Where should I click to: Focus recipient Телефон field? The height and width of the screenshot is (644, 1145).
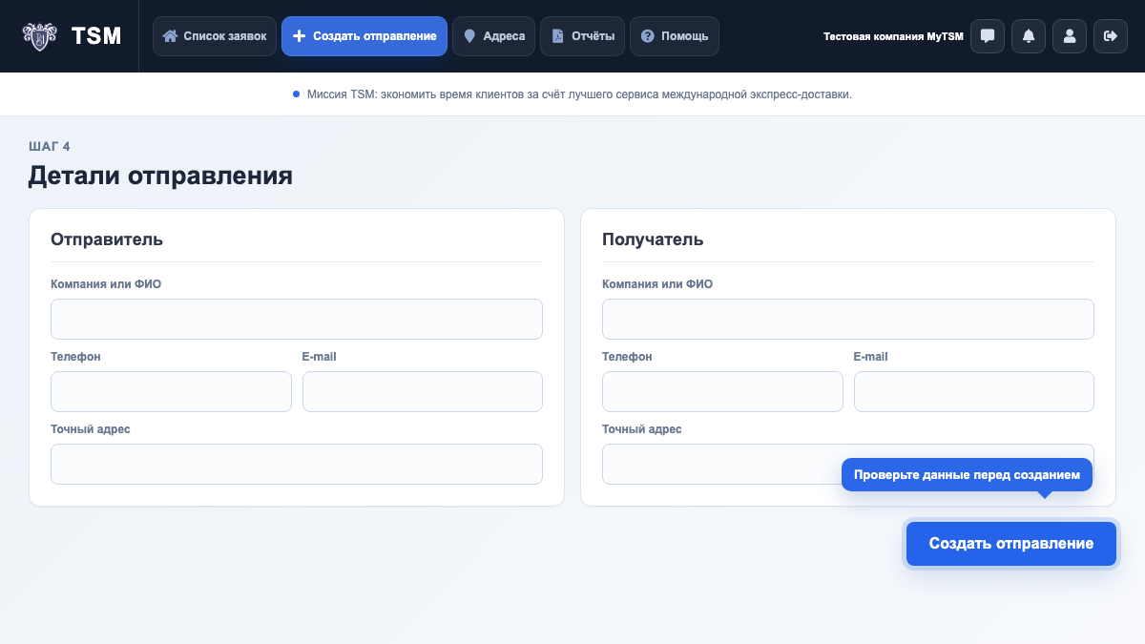tap(722, 391)
